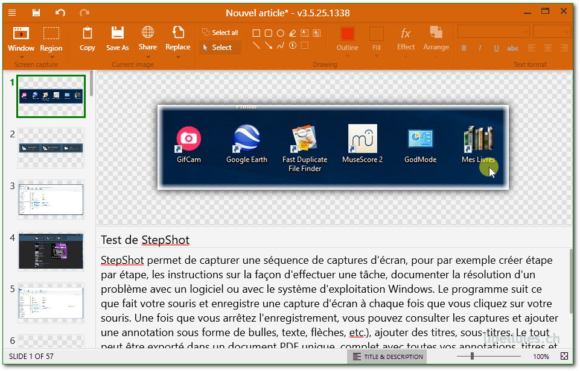Expand the Replace dropdown arrow
Image resolution: width=580 pixels, height=371 pixels.
tap(178, 57)
